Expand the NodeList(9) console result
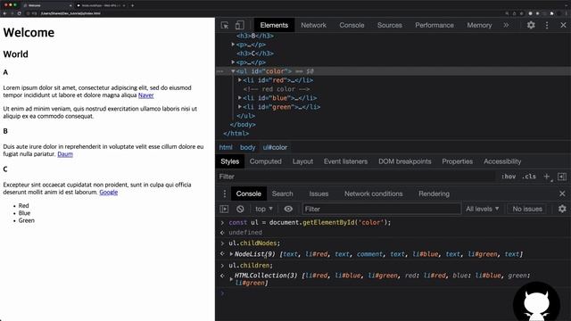571x321 pixels. 231,254
